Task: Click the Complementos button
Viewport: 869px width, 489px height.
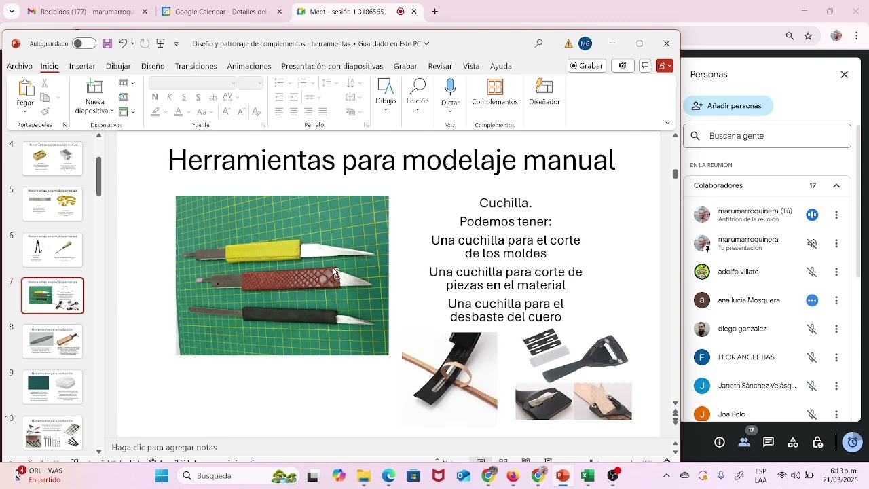Action: [495, 93]
